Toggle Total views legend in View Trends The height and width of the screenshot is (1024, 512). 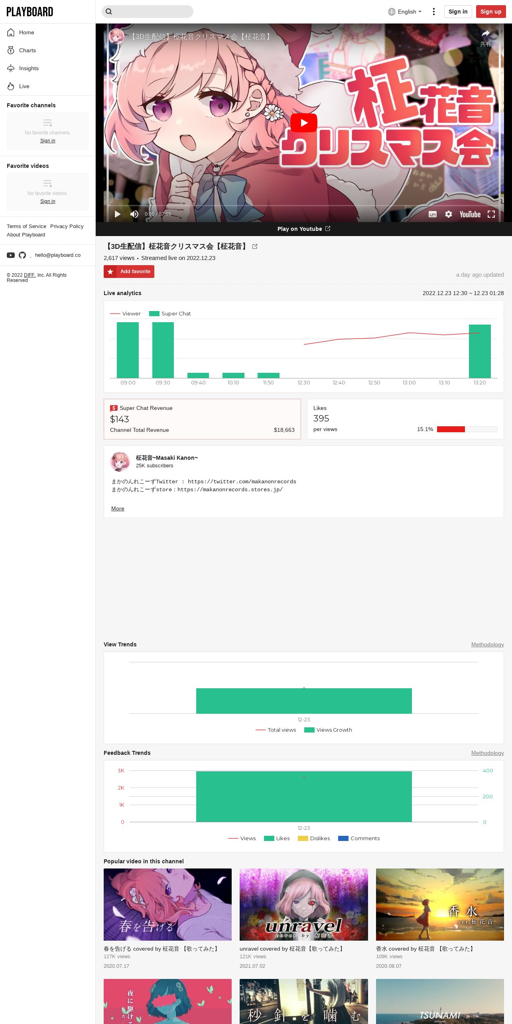276,730
